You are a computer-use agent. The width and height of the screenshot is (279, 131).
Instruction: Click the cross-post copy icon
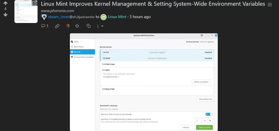89,26
